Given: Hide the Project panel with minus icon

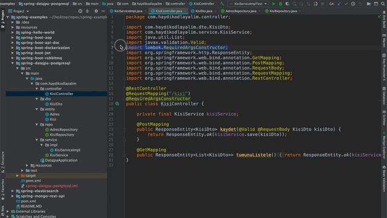Looking at the screenshot, I should tap(103, 11).
